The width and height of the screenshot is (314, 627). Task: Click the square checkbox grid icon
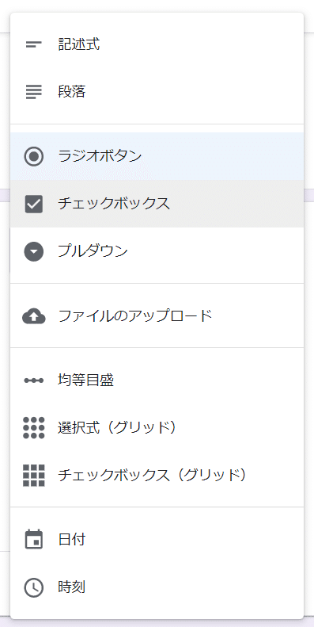tap(33, 476)
